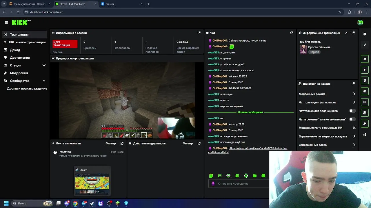Toggle the wrench widget icon in the right sidebar
This screenshot has width=371, height=208.
365,124
